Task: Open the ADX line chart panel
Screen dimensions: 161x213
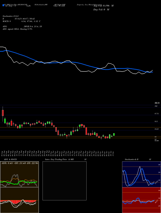Action: 19,174
